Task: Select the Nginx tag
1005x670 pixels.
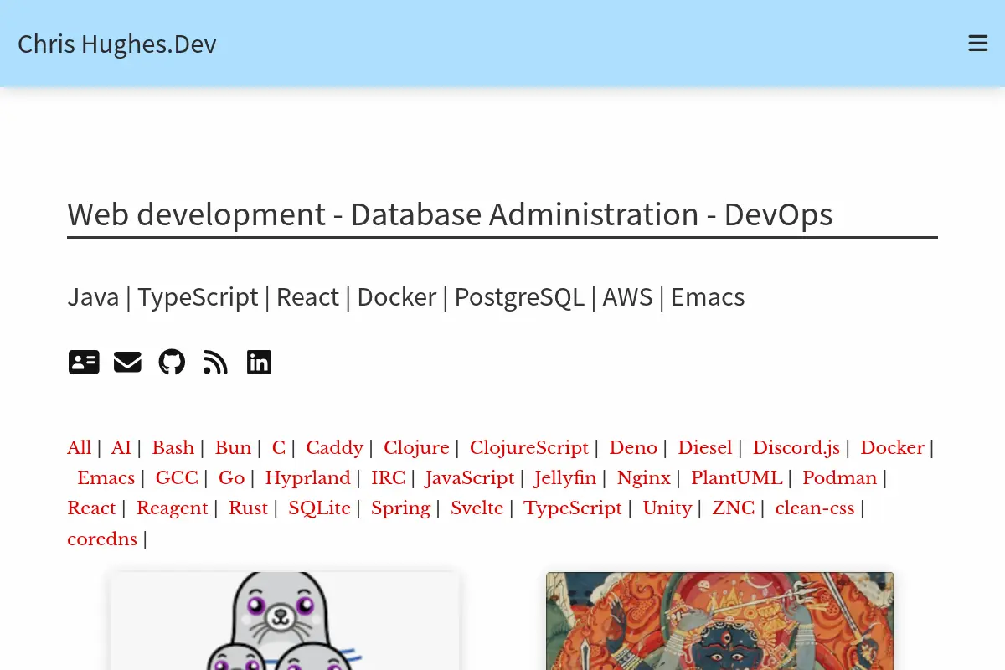Action: pos(644,477)
